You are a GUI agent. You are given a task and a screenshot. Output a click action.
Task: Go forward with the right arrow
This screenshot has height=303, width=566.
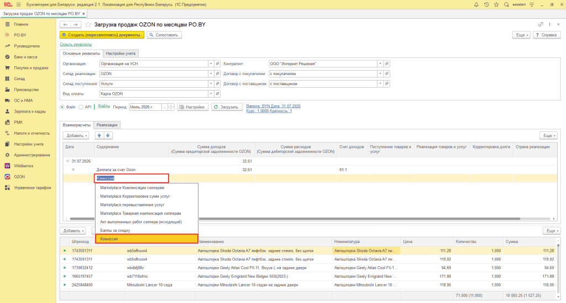click(x=76, y=24)
